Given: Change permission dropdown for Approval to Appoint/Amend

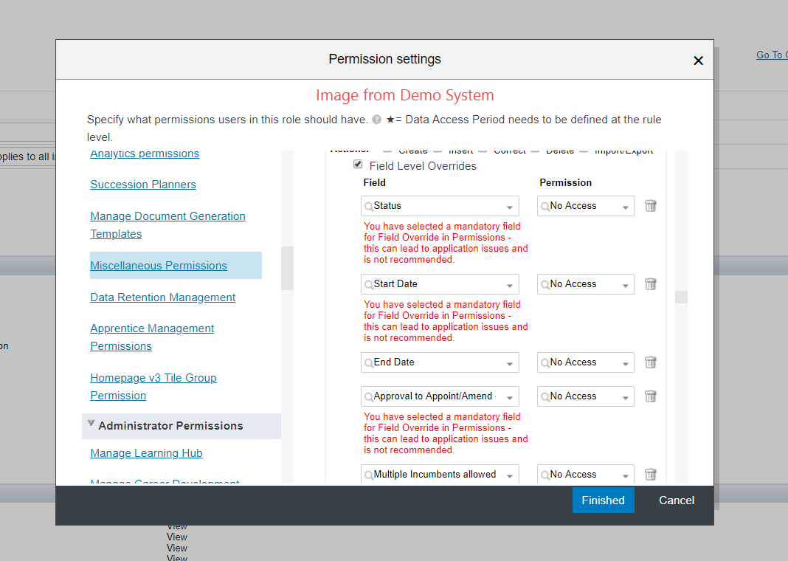Looking at the screenshot, I should pyautogui.click(x=586, y=396).
